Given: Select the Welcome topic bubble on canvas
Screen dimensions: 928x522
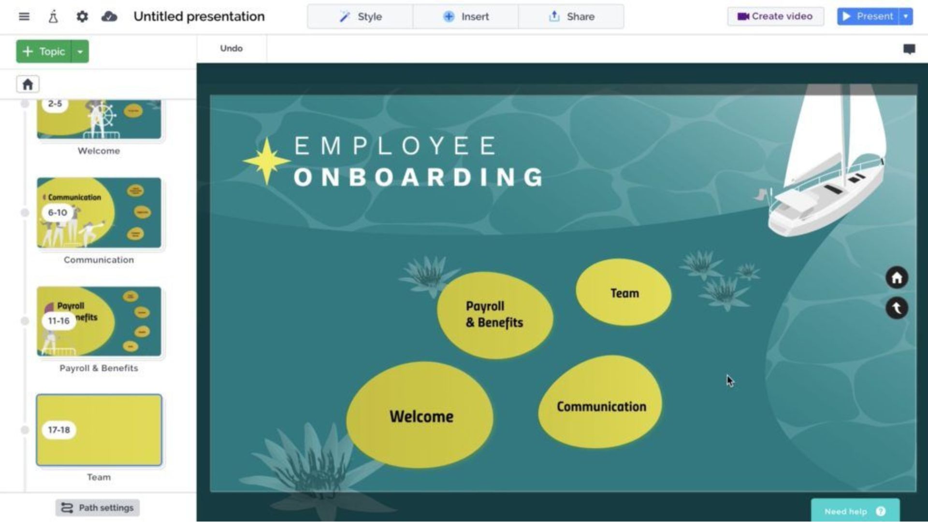Looking at the screenshot, I should coord(420,416).
